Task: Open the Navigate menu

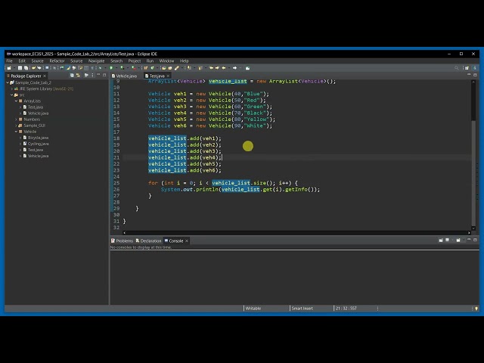Action: point(96,61)
